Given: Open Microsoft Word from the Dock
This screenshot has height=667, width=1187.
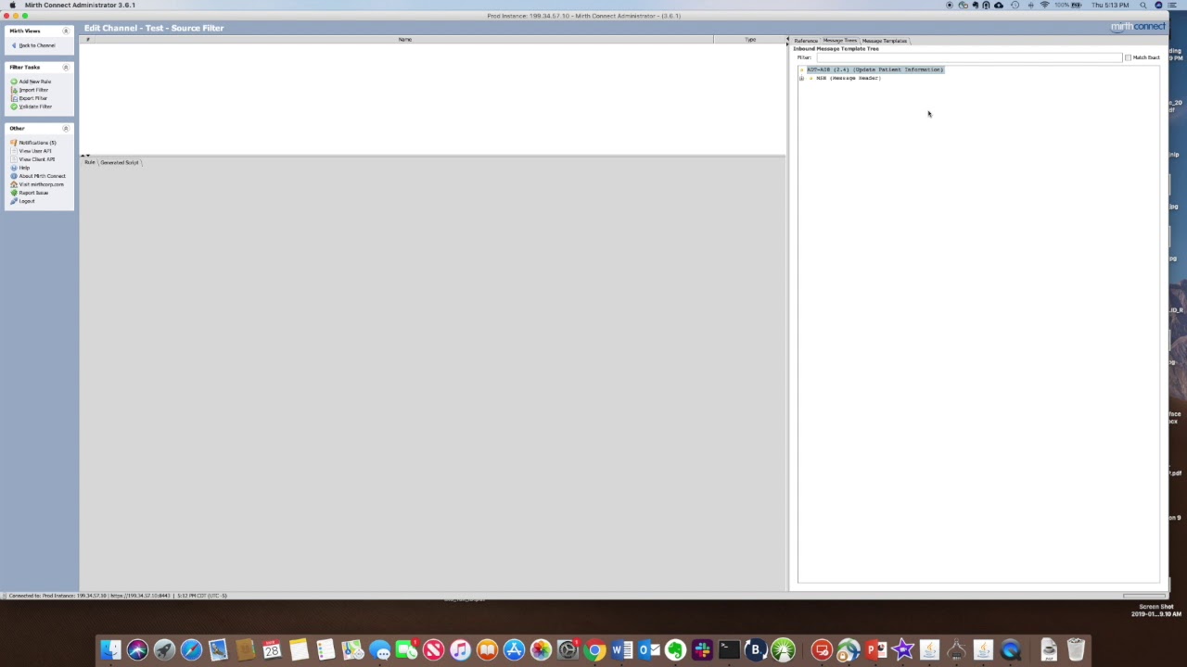Looking at the screenshot, I should click(x=621, y=650).
